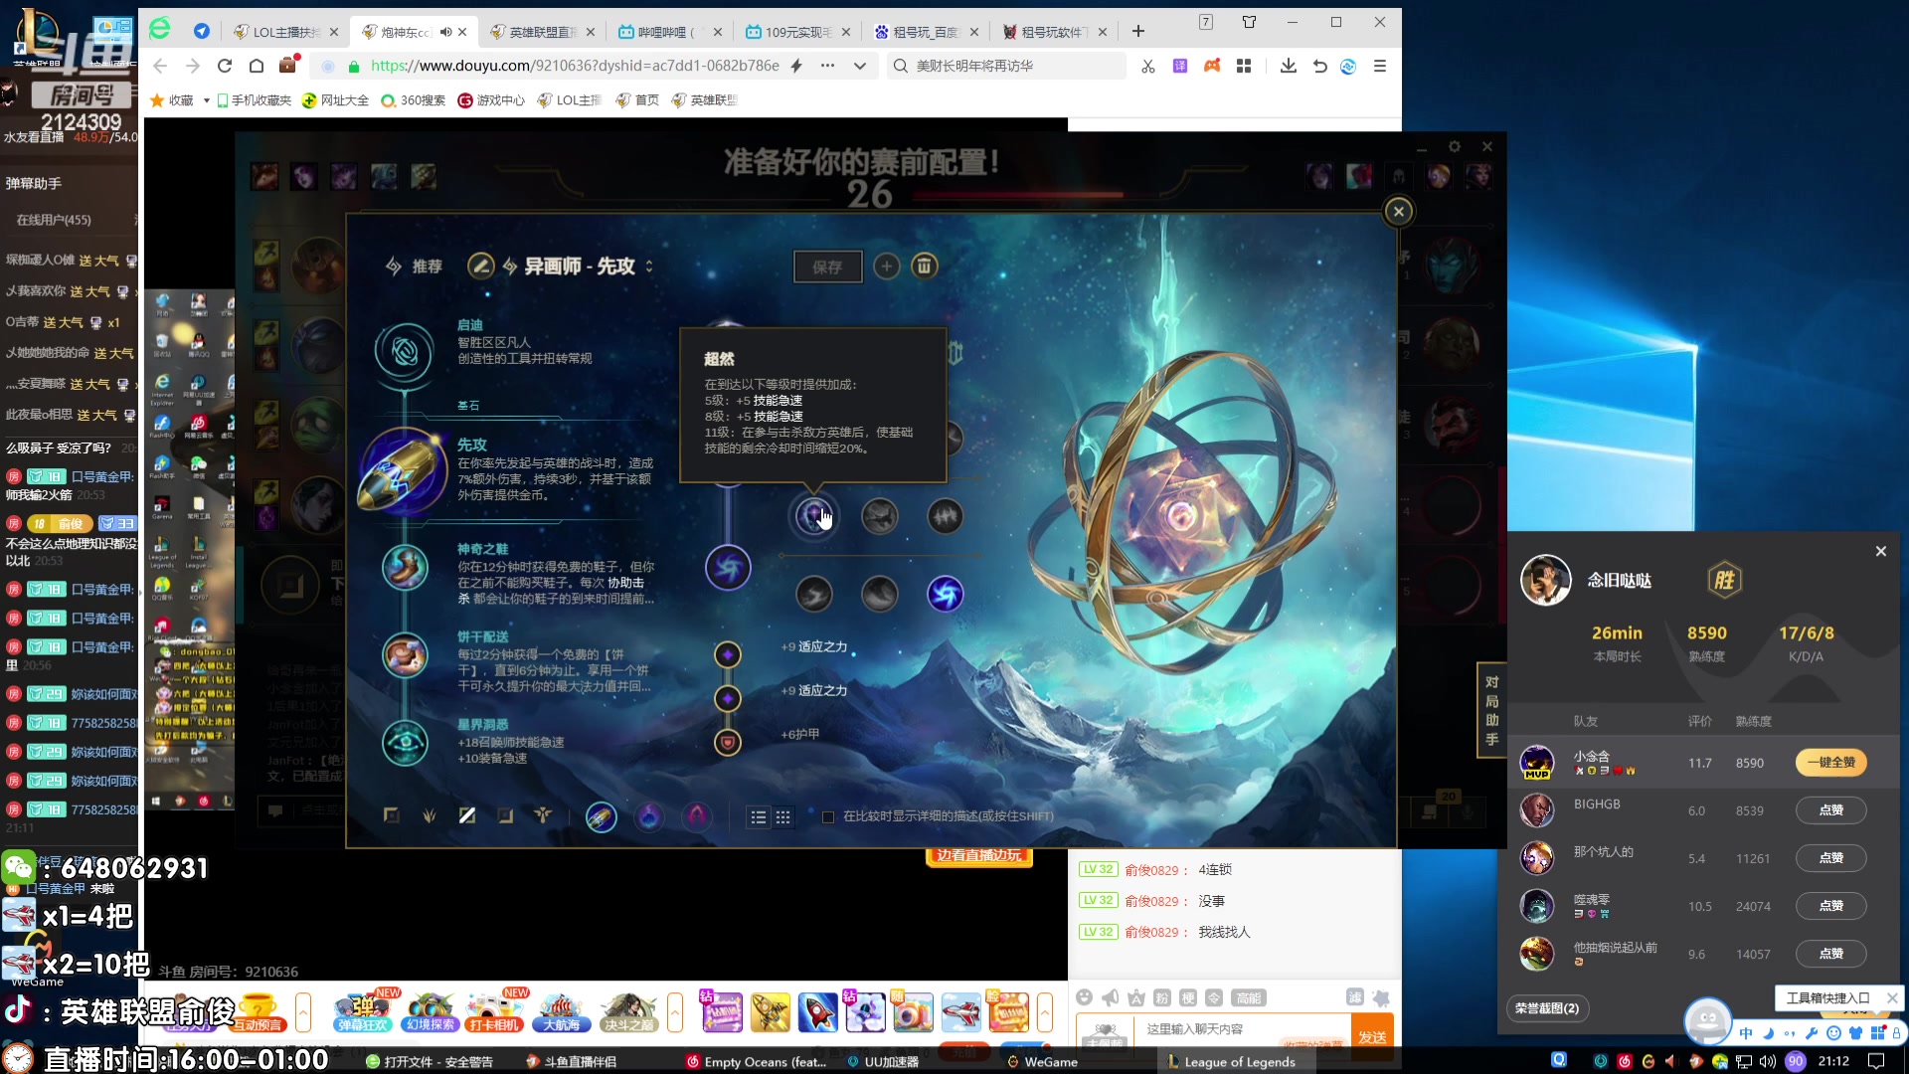This screenshot has height=1074, width=1909.
Task: Expand the browser address bar dropdown arrow
Action: [x=860, y=66]
